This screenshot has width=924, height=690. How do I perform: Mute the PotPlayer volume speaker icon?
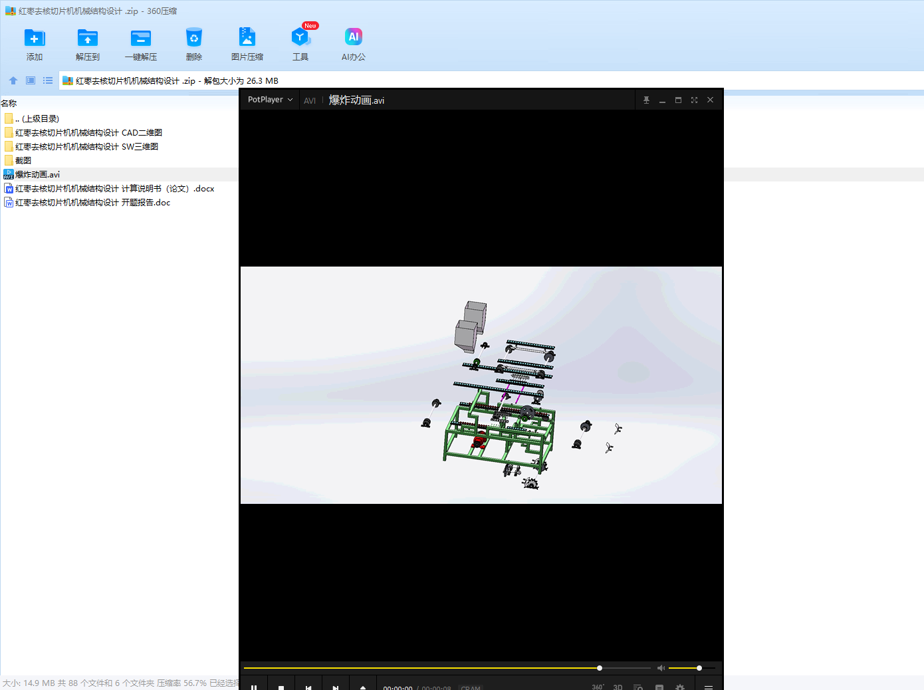(x=661, y=668)
